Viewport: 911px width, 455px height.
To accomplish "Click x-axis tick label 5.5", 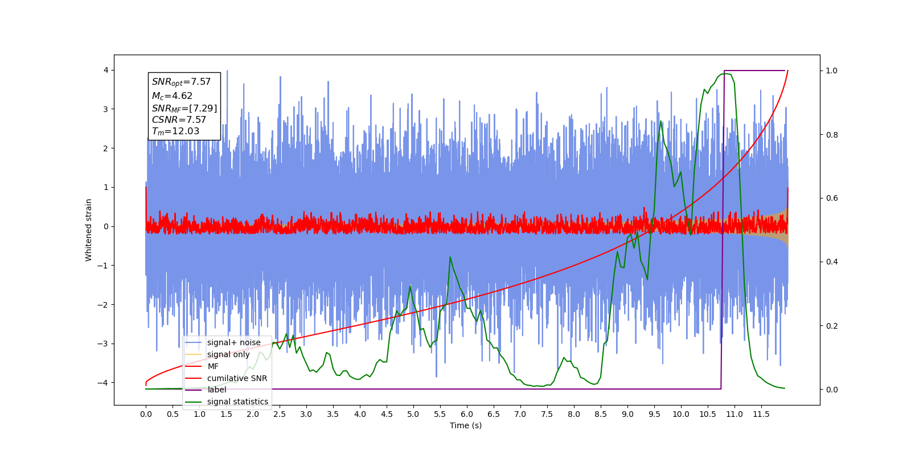I will 440,414.
